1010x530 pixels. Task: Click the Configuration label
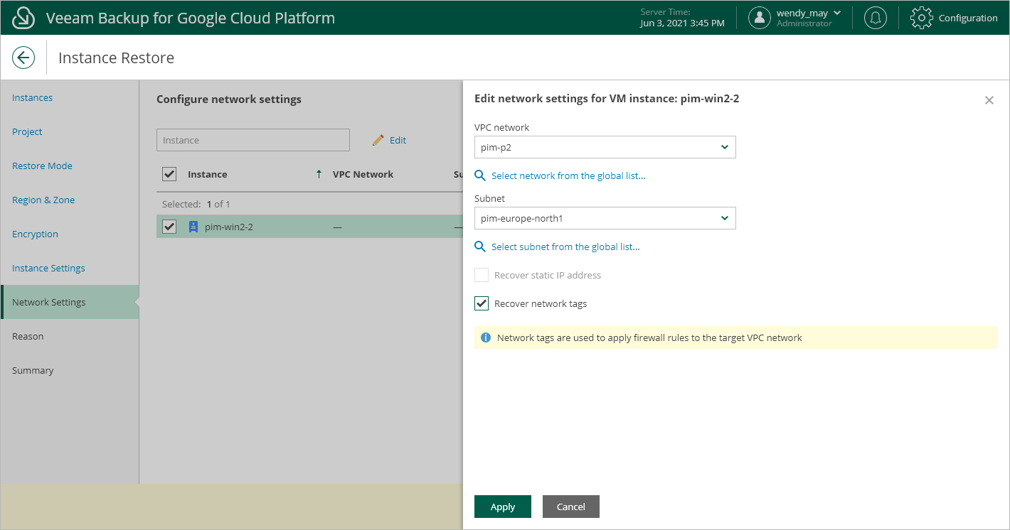[968, 18]
